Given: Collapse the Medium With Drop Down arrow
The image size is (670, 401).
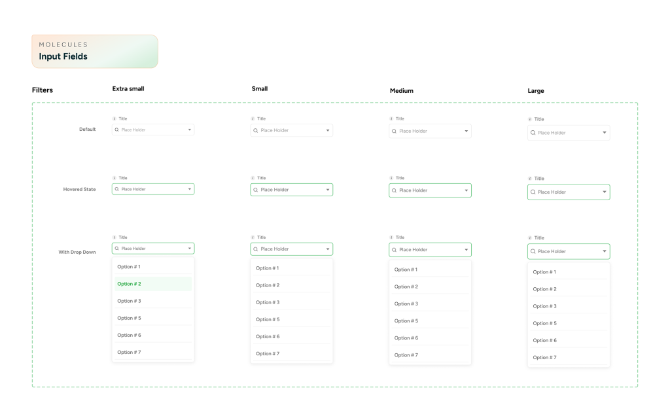Looking at the screenshot, I should [467, 250].
